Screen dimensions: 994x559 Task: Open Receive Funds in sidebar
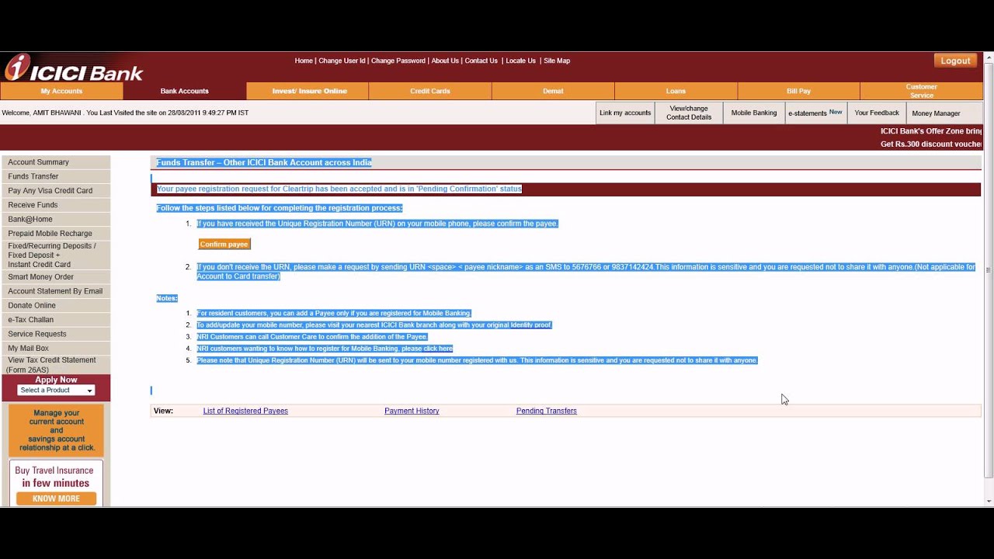tap(56, 205)
